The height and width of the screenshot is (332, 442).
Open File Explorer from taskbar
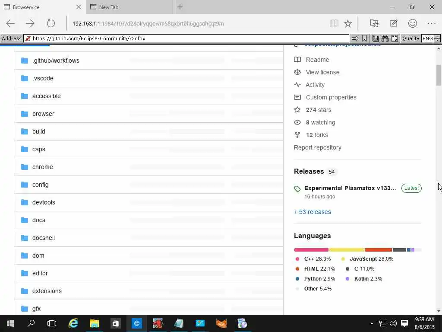(x=95, y=323)
